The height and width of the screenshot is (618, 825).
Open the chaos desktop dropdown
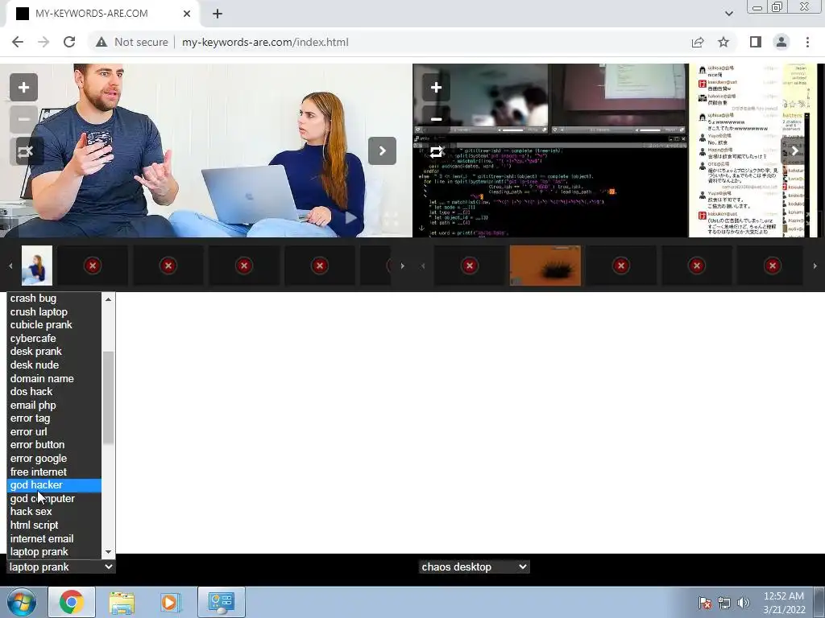pos(474,566)
